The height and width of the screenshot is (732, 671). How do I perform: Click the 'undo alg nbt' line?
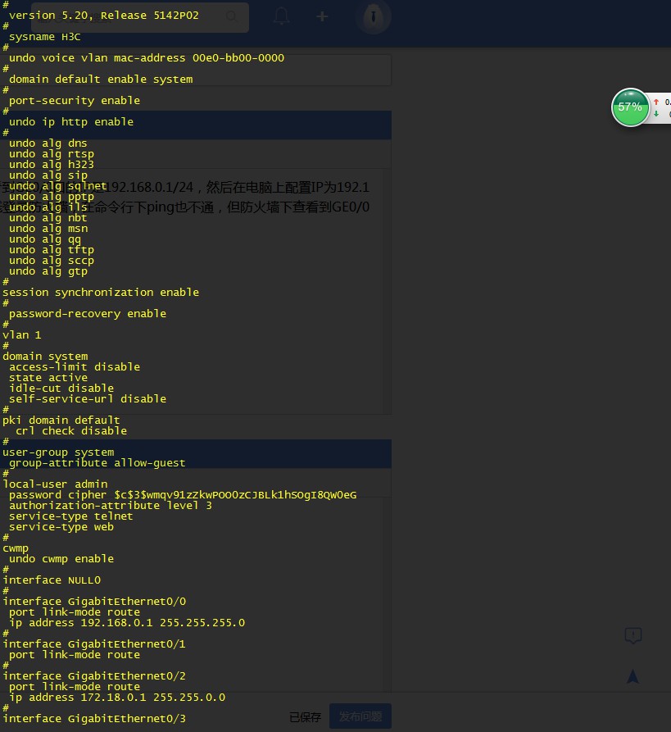tap(48, 218)
